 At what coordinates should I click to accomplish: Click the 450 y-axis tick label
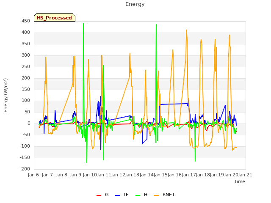coord(26,21)
